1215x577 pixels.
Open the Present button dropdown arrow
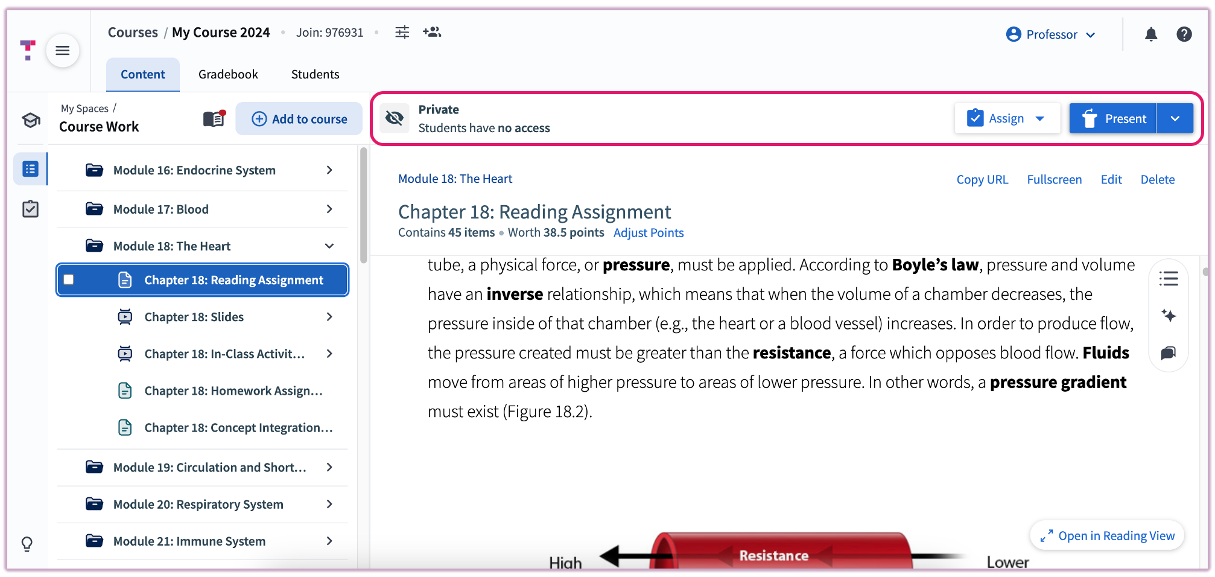click(x=1175, y=118)
